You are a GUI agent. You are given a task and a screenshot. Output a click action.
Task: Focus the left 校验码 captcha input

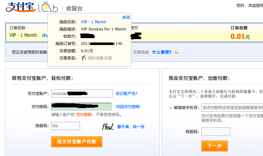[x=65, y=126]
